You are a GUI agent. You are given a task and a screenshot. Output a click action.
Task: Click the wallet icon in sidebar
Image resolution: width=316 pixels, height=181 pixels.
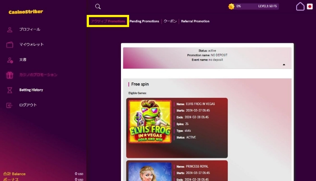click(9, 45)
